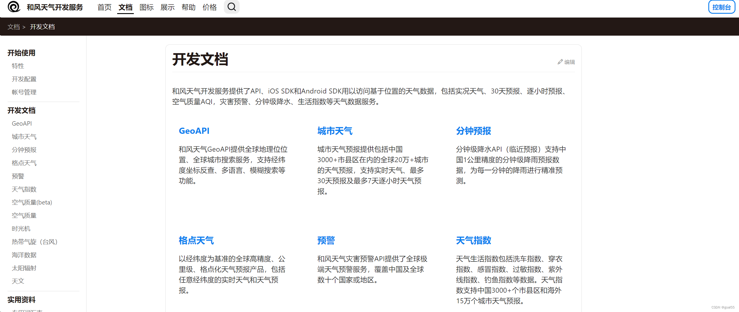Open 开发配置 in the sidebar
739x312 pixels.
pyautogui.click(x=24, y=79)
